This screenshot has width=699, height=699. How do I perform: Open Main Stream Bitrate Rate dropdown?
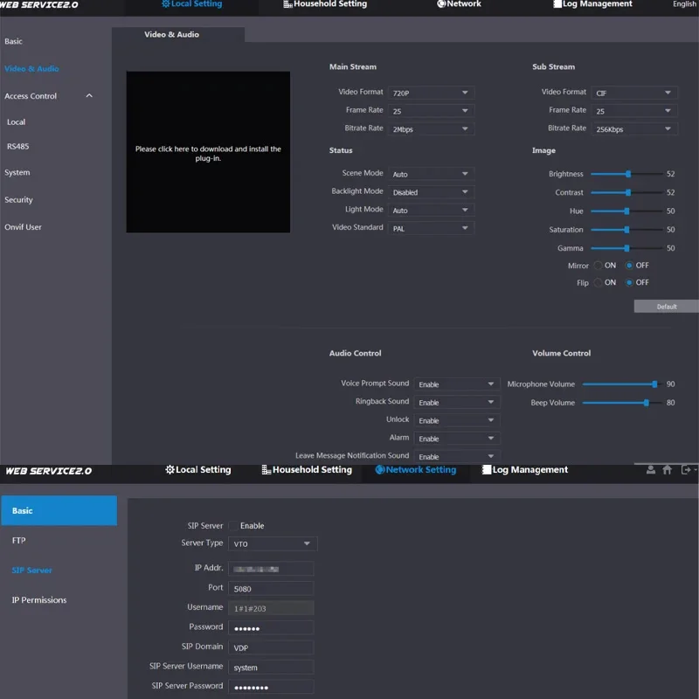click(x=431, y=129)
